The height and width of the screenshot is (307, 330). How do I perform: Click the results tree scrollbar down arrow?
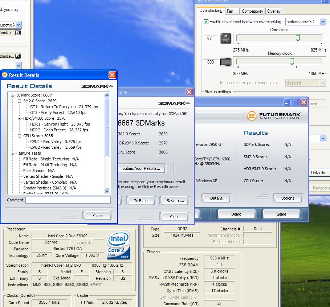coord(107,191)
